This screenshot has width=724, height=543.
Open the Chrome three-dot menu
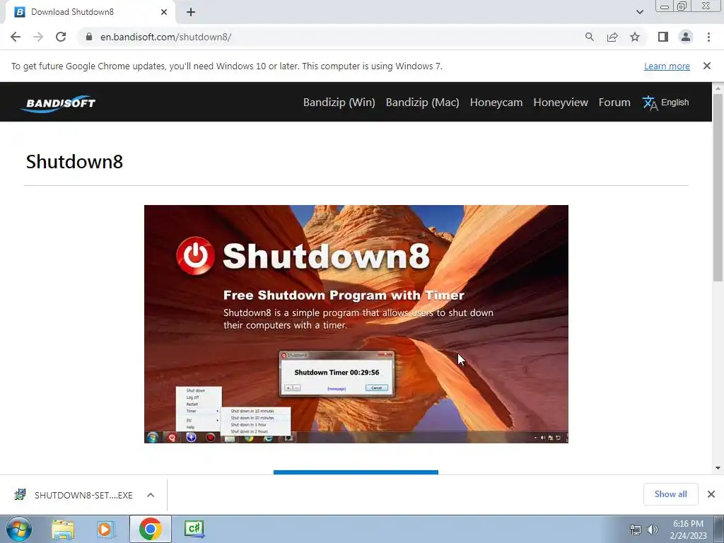[x=708, y=37]
